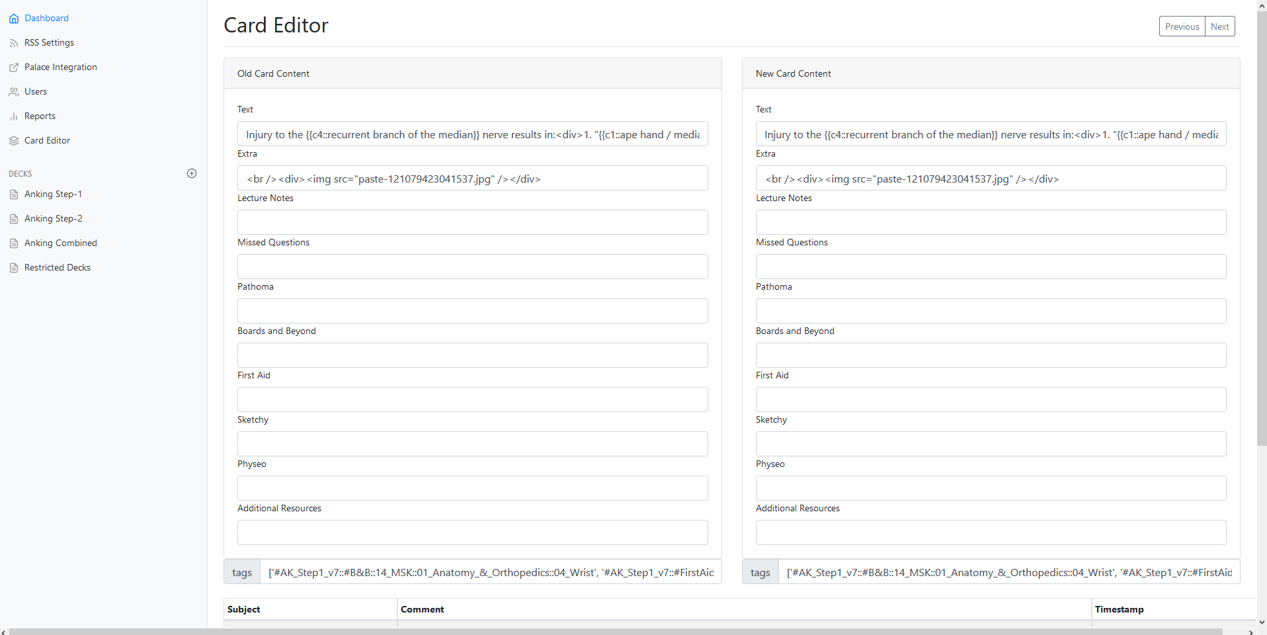Viewport: 1267px width, 635px height.
Task: Click the Anking Step-1 document icon
Action: coord(14,194)
